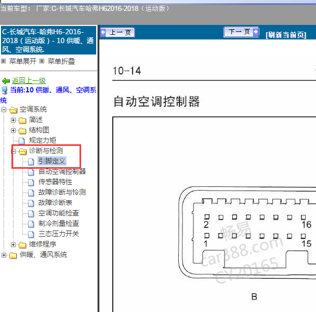Open the 空调功能检查 page
This screenshot has width=316, height=312.
[59, 213]
